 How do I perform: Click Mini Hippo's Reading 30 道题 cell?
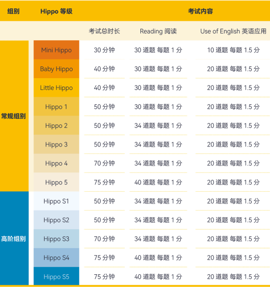(x=158, y=50)
